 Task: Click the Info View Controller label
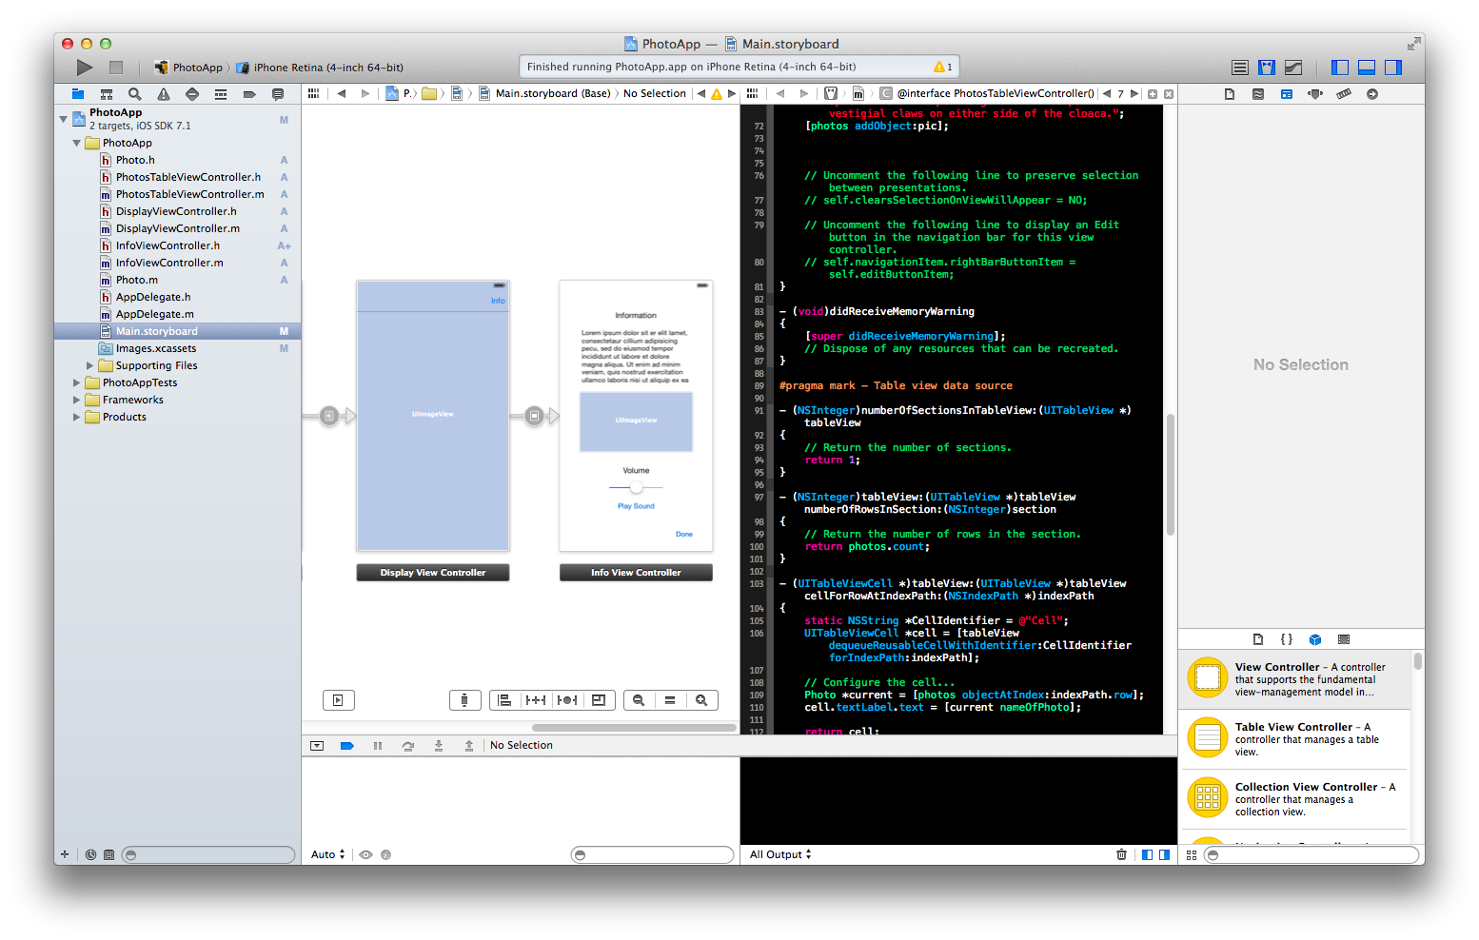click(636, 573)
